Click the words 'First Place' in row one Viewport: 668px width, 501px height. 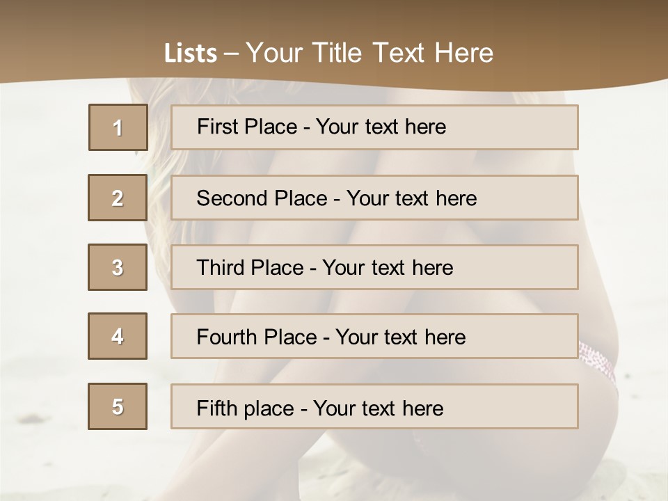[247, 127]
